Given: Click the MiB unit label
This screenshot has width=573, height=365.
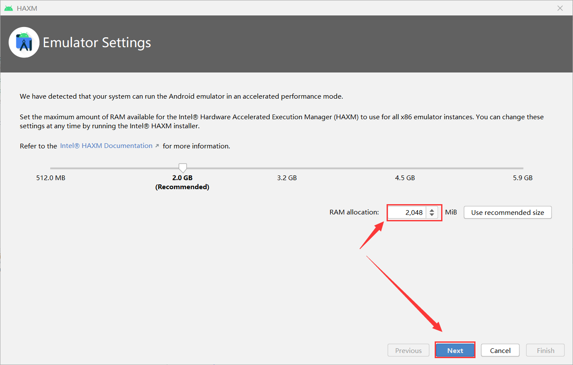Looking at the screenshot, I should [x=451, y=212].
